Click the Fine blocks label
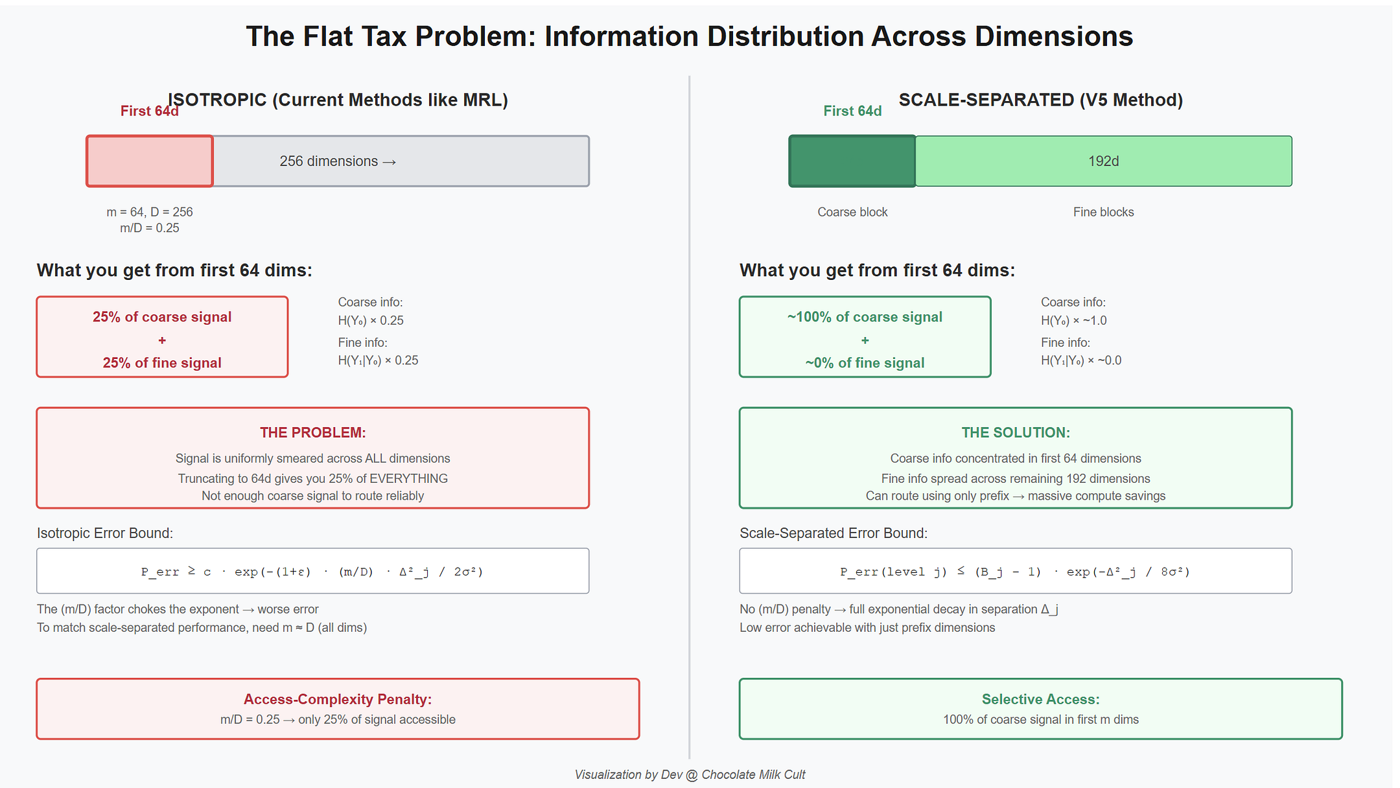This screenshot has height=788, width=1400. tap(1103, 212)
